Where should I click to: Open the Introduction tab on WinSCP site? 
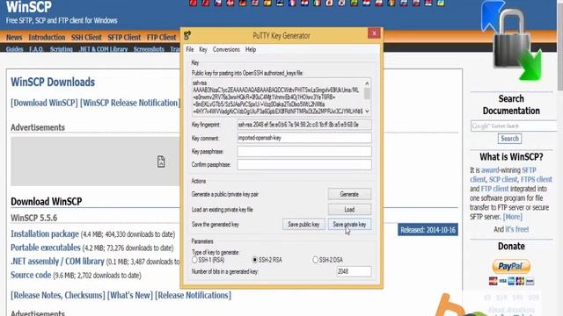(47, 37)
